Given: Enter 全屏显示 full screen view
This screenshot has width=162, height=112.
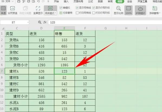Looking at the screenshot, I should point(38,10).
